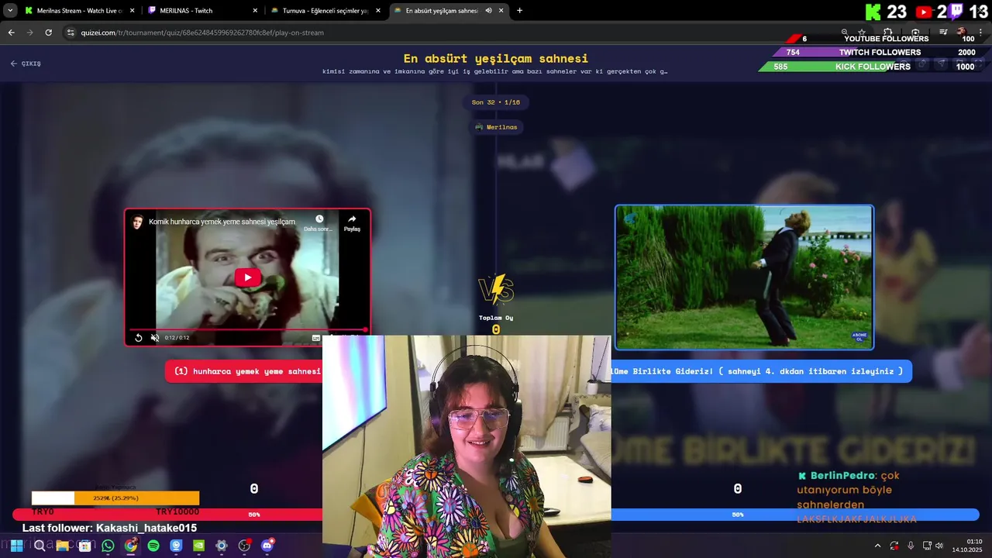This screenshot has width=992, height=558.
Task: Replay the video using the replay icon
Action: click(139, 337)
